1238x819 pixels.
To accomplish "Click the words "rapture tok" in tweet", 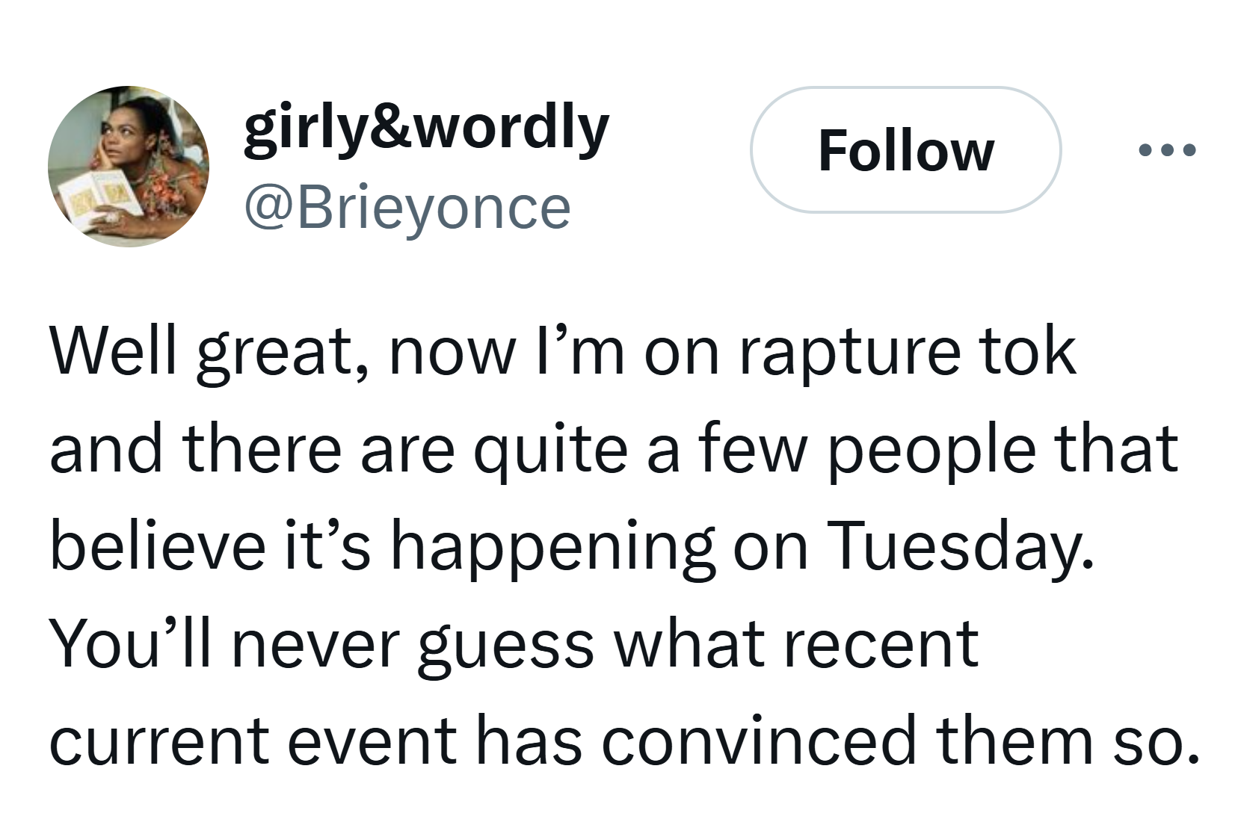I will coord(907,351).
